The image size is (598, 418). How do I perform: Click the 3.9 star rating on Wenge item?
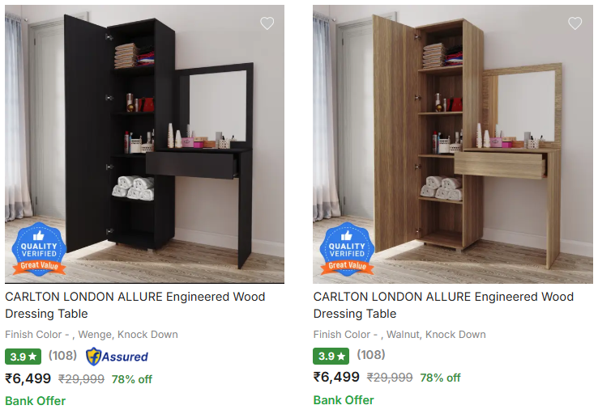[23, 357]
